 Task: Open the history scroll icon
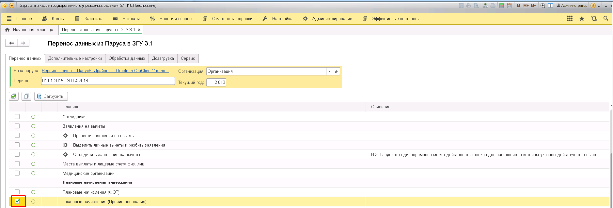[594, 19]
